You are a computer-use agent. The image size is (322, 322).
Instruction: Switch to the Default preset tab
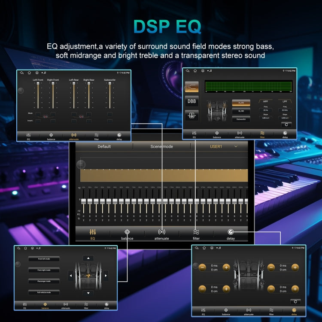tap(104, 146)
